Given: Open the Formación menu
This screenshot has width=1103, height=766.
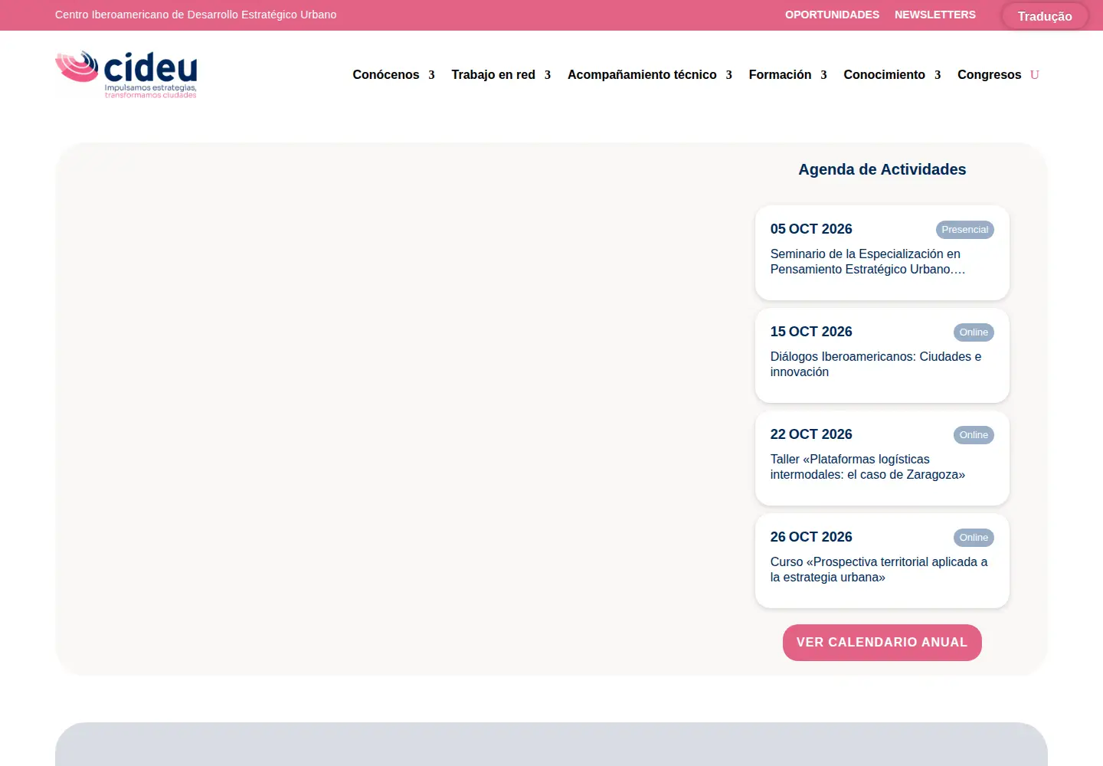Looking at the screenshot, I should [x=780, y=74].
